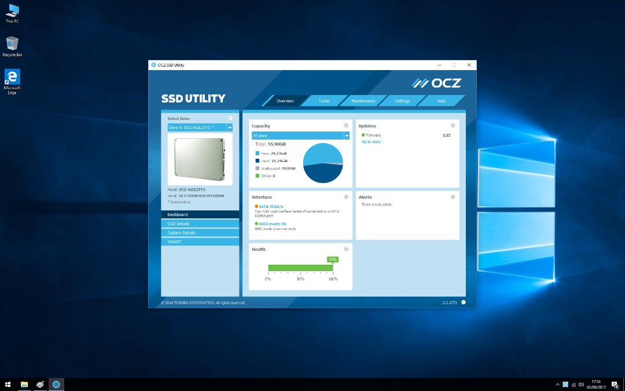Select System Details in the sidebar
625x391 pixels.
click(x=200, y=233)
